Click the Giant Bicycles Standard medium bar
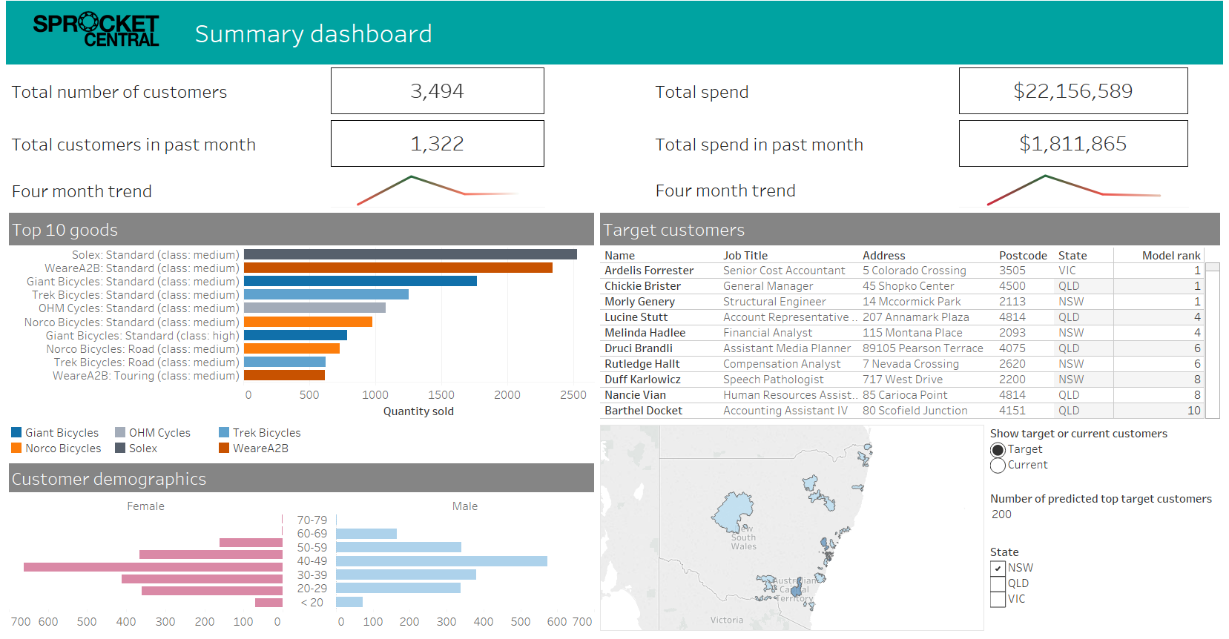The height and width of the screenshot is (639, 1229). (360, 281)
